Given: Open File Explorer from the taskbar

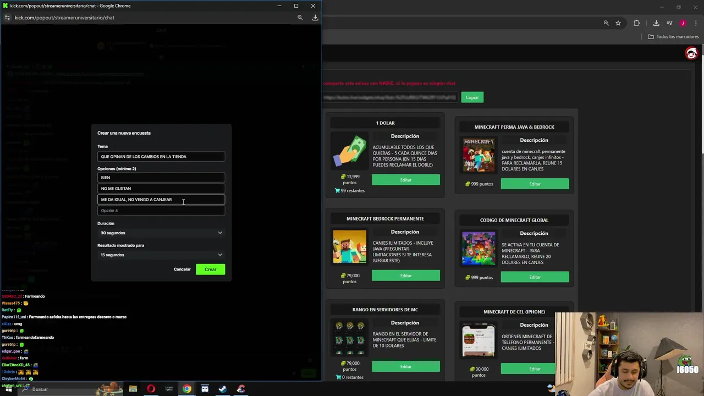Looking at the screenshot, I should tap(133, 389).
